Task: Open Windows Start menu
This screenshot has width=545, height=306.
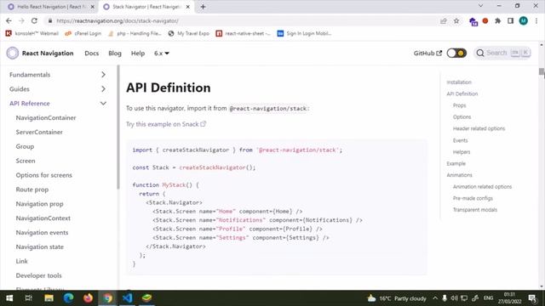Action: (9, 298)
